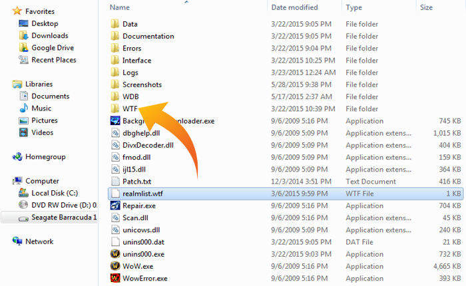Image resolution: width=466 pixels, height=286 pixels.
Task: Select Homegroup in navigation pane
Action: [45, 157]
